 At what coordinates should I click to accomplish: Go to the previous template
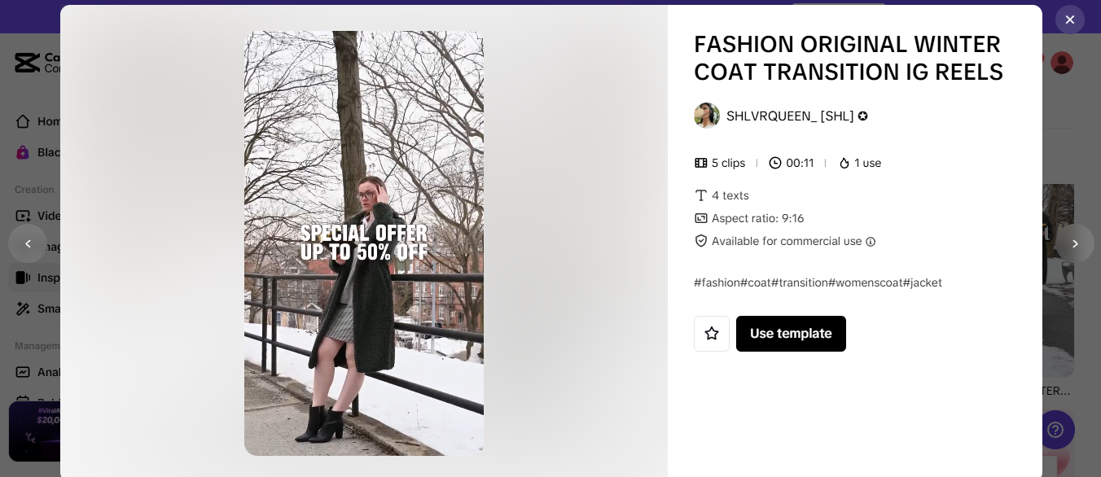tap(28, 243)
